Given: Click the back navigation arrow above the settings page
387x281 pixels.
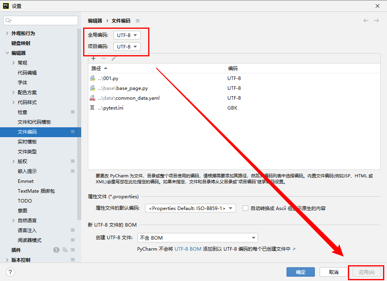Looking at the screenshot, I should (366, 20).
